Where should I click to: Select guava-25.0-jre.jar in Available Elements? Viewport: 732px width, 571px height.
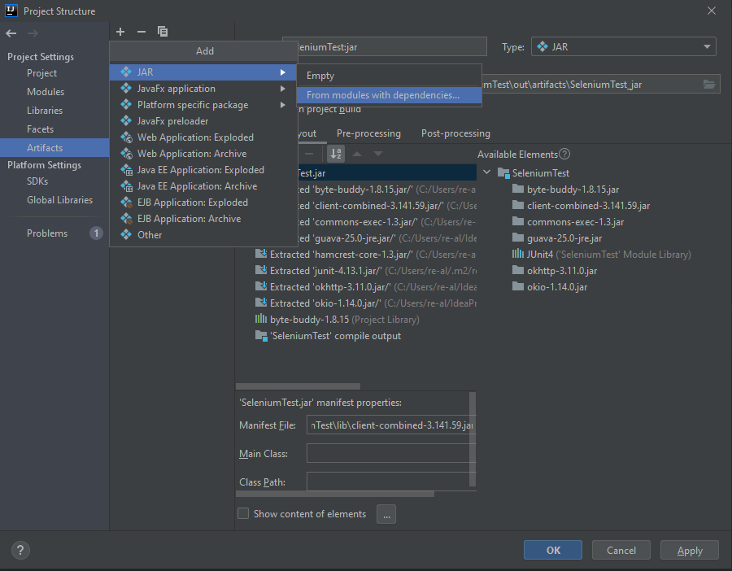point(564,238)
